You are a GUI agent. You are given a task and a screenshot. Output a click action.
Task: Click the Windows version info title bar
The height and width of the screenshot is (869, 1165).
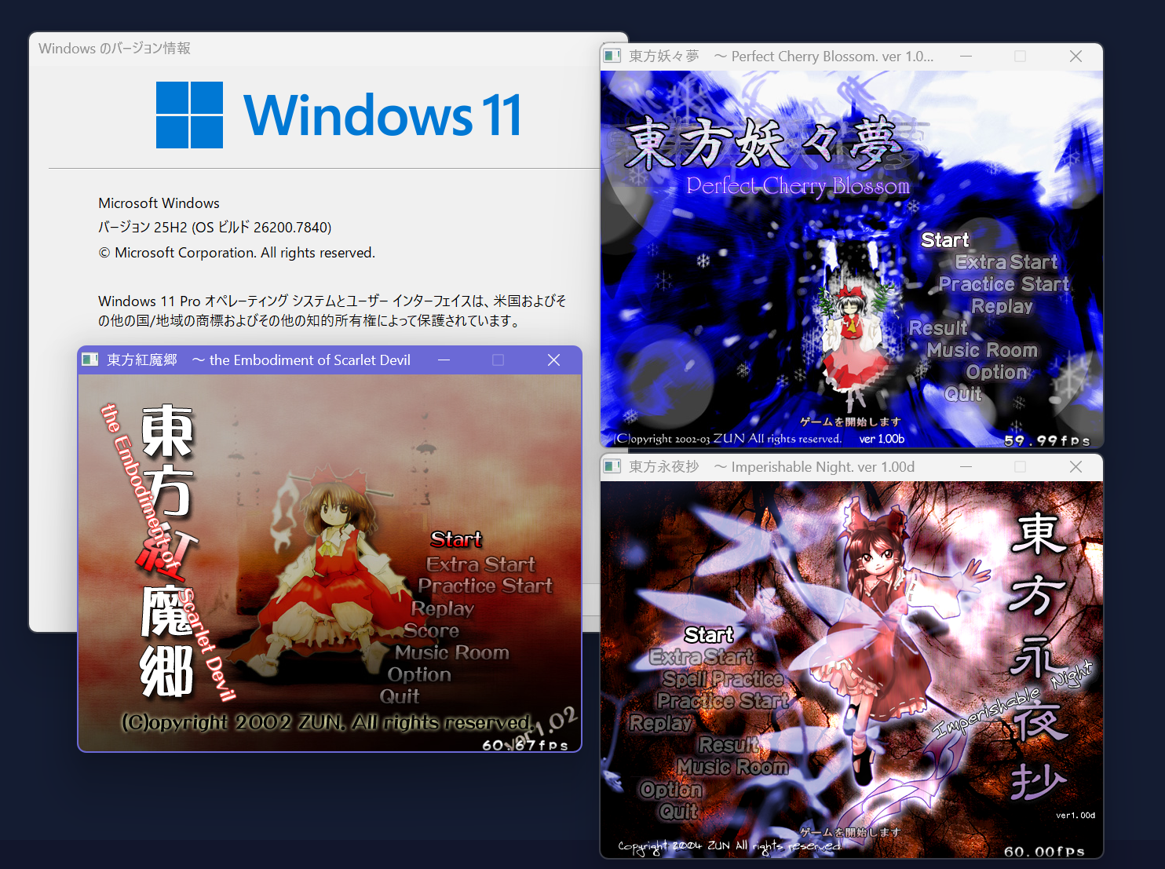coord(314,49)
